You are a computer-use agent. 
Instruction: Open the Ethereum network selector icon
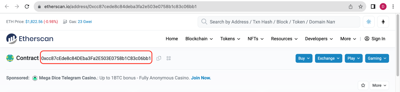[x=383, y=22]
